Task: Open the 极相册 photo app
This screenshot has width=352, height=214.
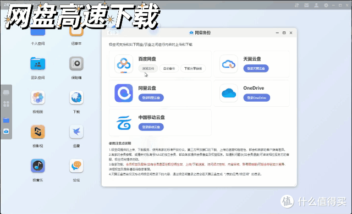Action: (x=38, y=98)
